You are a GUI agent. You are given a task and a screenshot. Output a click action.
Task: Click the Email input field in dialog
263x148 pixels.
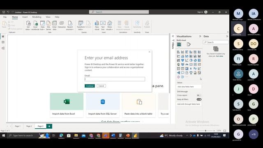point(115,79)
